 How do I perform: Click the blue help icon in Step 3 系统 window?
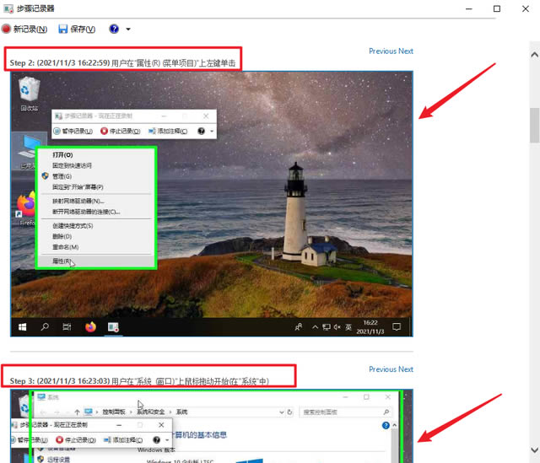coord(386,426)
